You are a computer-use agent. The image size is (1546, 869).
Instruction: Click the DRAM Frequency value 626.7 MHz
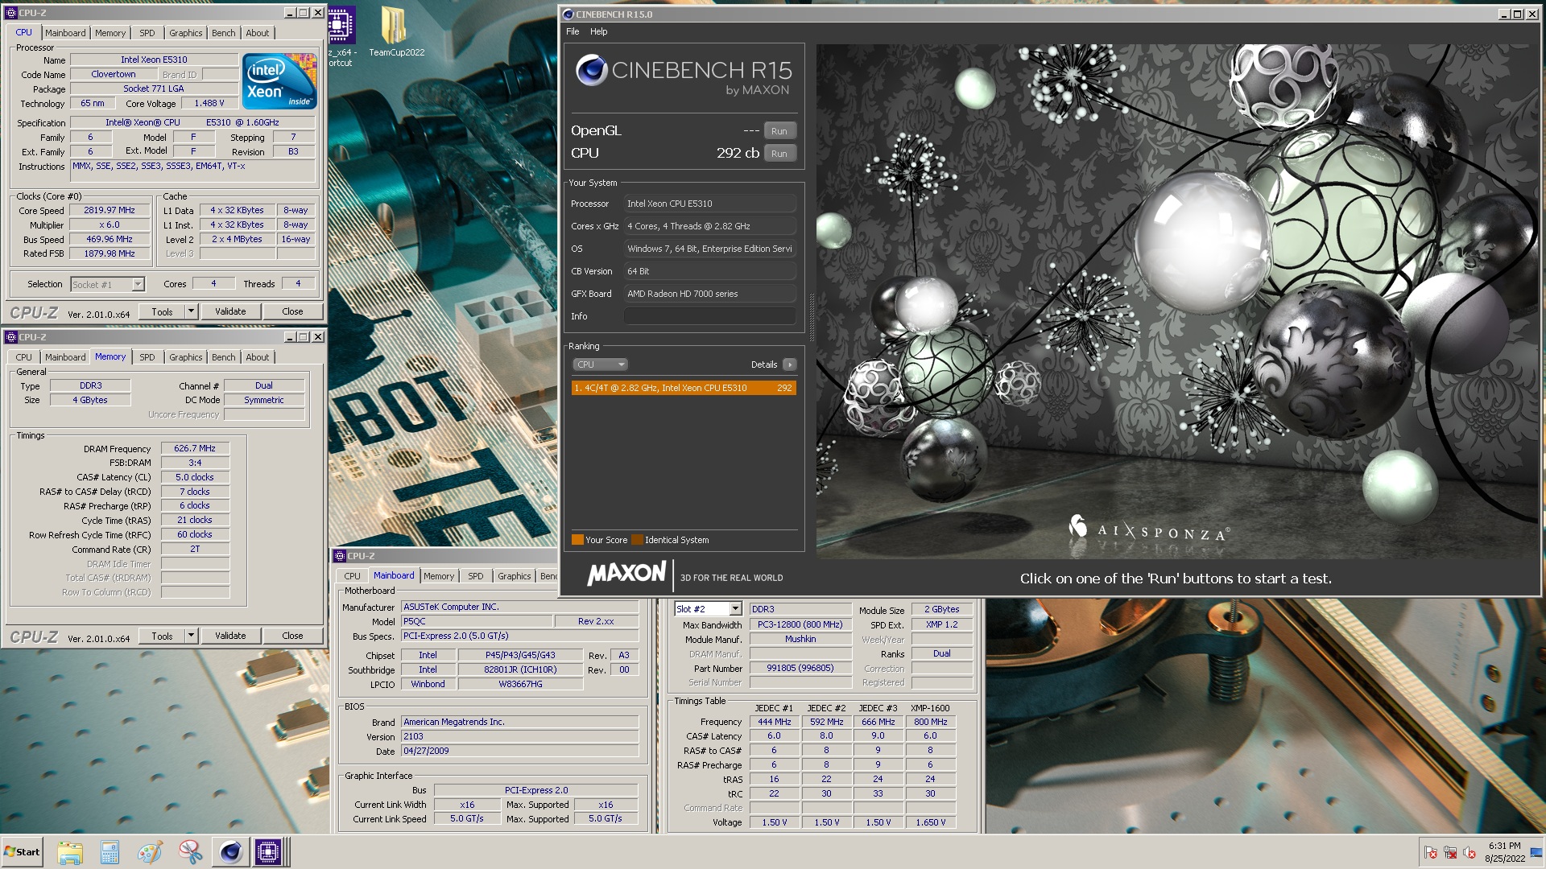point(195,449)
